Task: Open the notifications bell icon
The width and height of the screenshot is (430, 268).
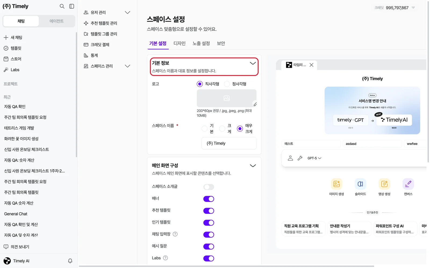Action: [x=70, y=261]
